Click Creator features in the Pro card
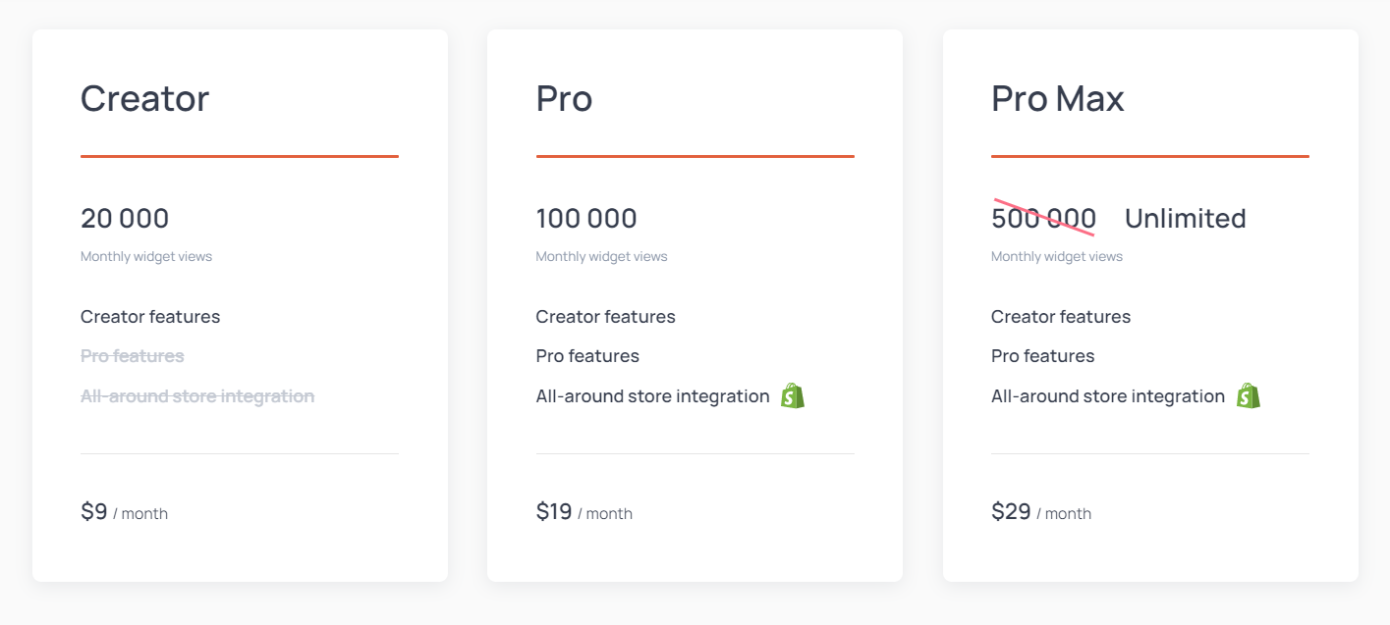Image resolution: width=1390 pixels, height=625 pixels. pyautogui.click(x=606, y=317)
